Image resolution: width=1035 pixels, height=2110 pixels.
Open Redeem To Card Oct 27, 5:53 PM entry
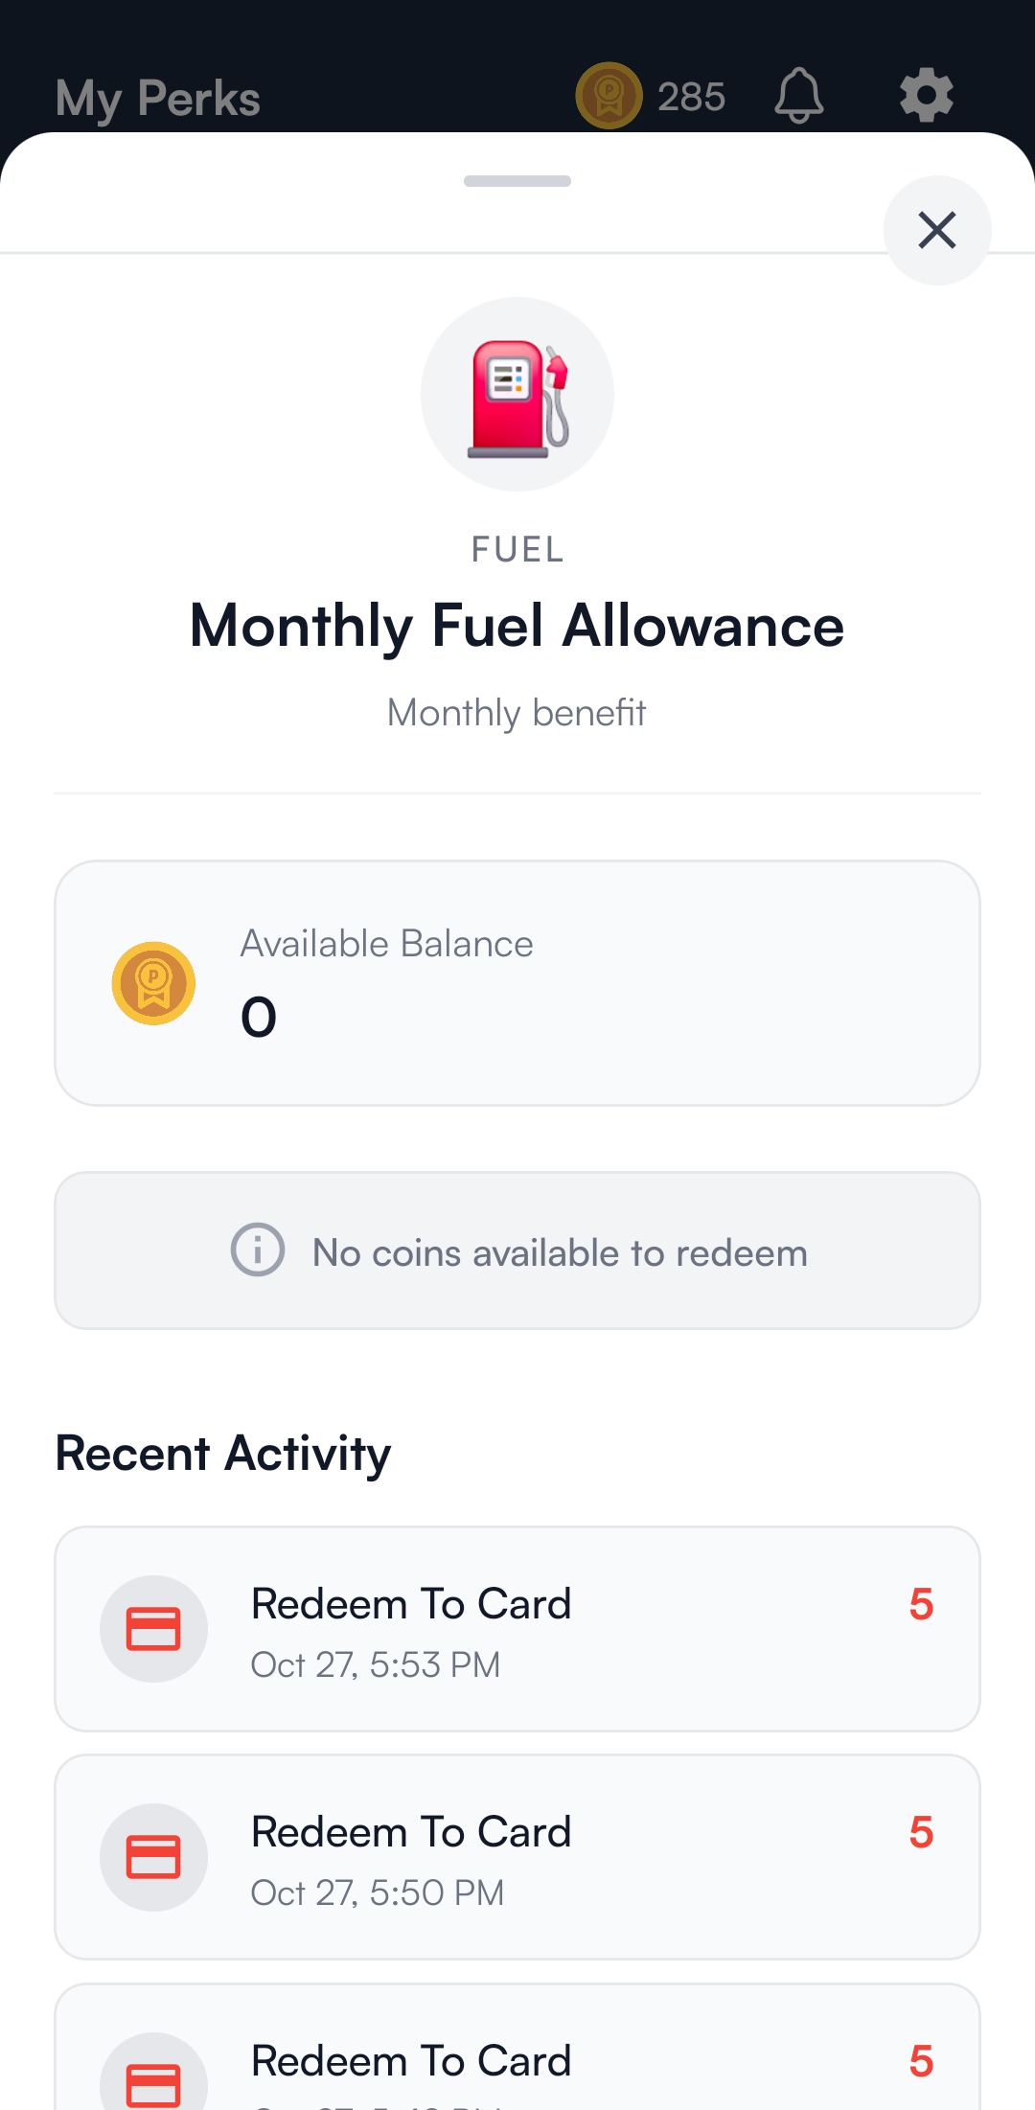click(x=517, y=1629)
